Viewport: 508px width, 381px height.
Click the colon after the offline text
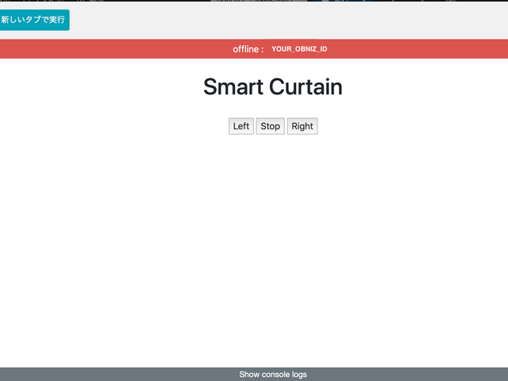262,50
